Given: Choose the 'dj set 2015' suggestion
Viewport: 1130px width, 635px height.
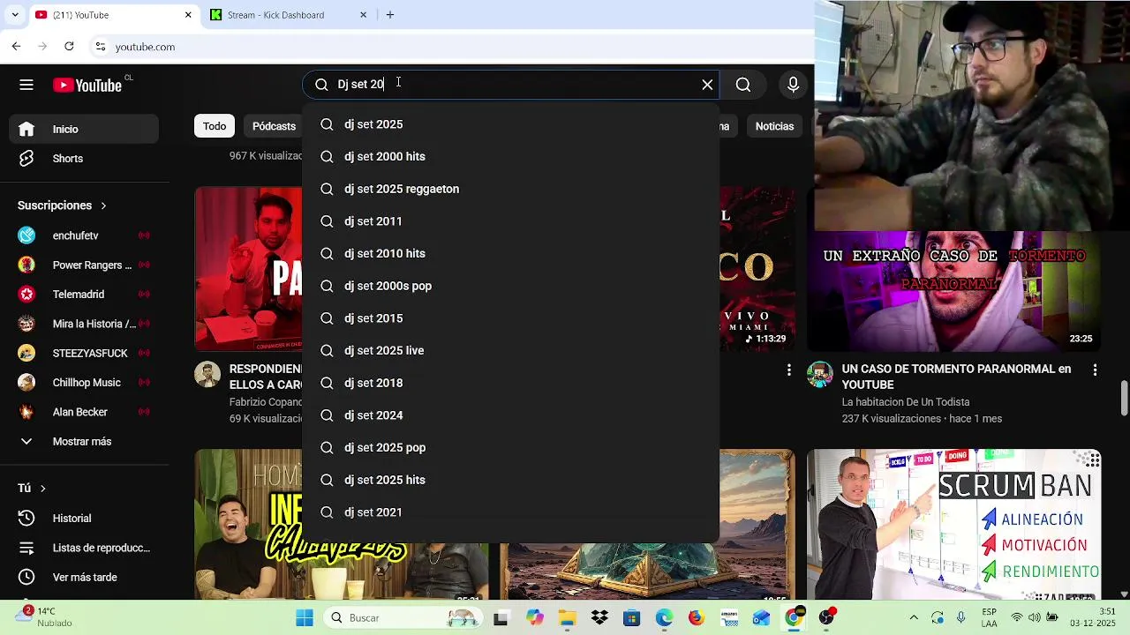Looking at the screenshot, I should [511, 318].
